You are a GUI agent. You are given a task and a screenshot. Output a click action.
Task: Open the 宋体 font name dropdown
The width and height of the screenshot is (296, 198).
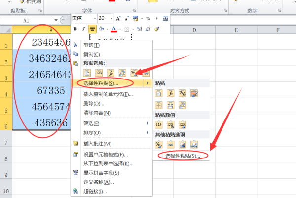tap(95, 18)
